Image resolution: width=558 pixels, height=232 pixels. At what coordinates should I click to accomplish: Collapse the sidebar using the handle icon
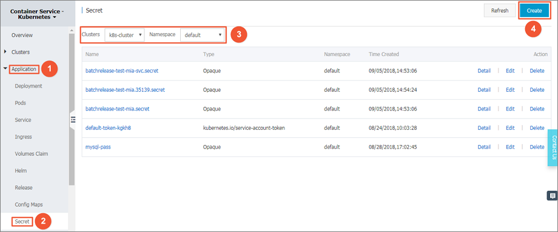73,120
